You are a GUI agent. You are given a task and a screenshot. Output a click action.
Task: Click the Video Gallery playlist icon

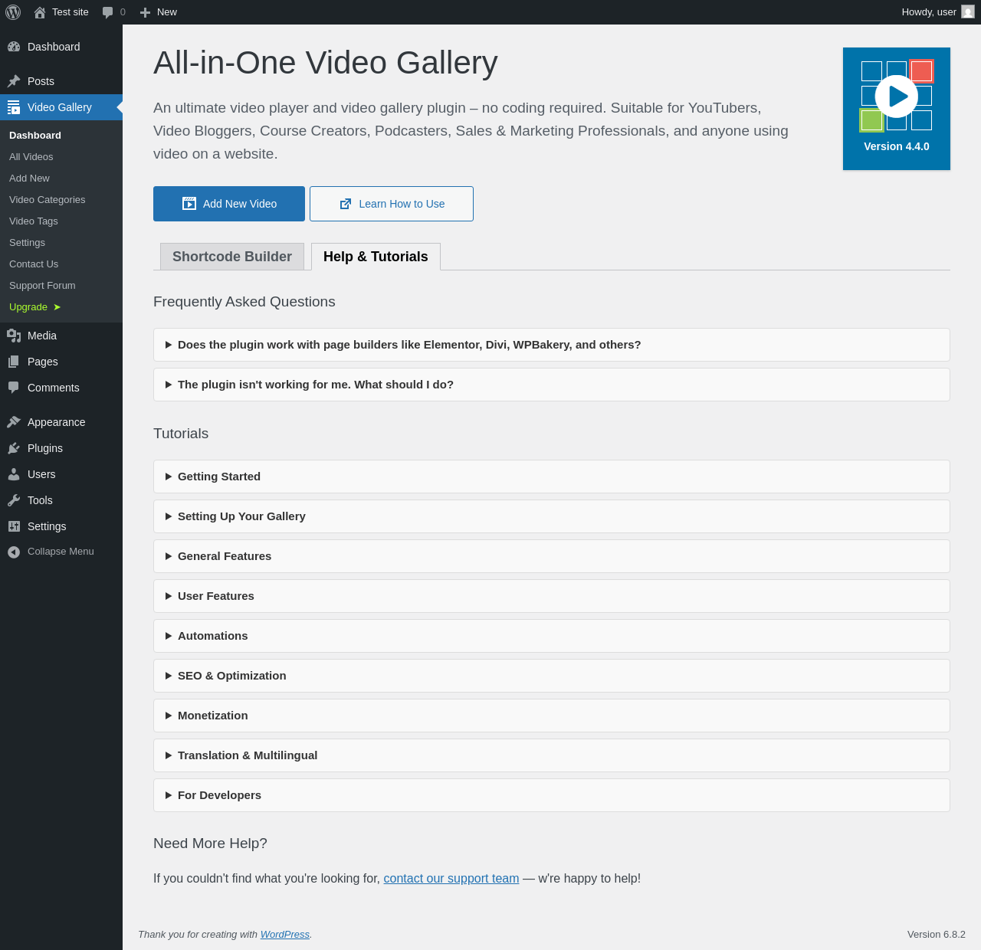[14, 107]
